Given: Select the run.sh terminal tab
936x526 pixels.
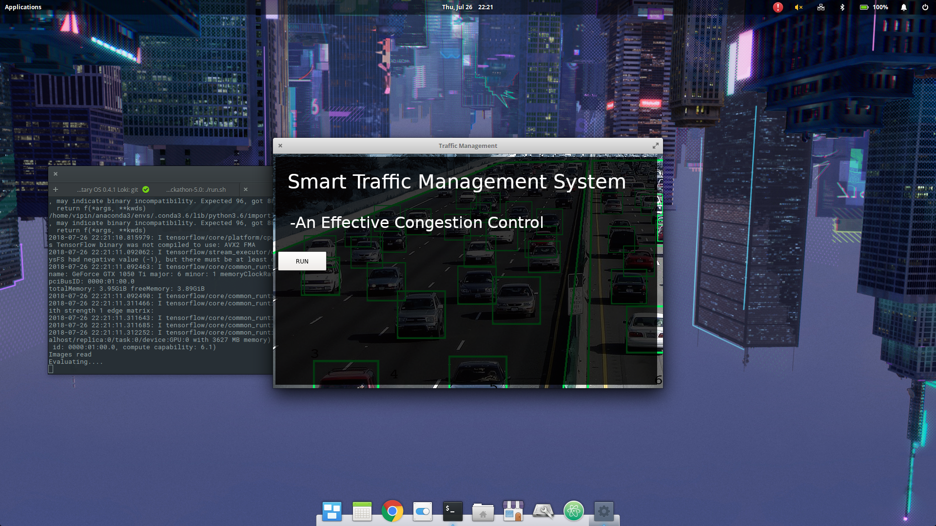Looking at the screenshot, I should pyautogui.click(x=196, y=189).
